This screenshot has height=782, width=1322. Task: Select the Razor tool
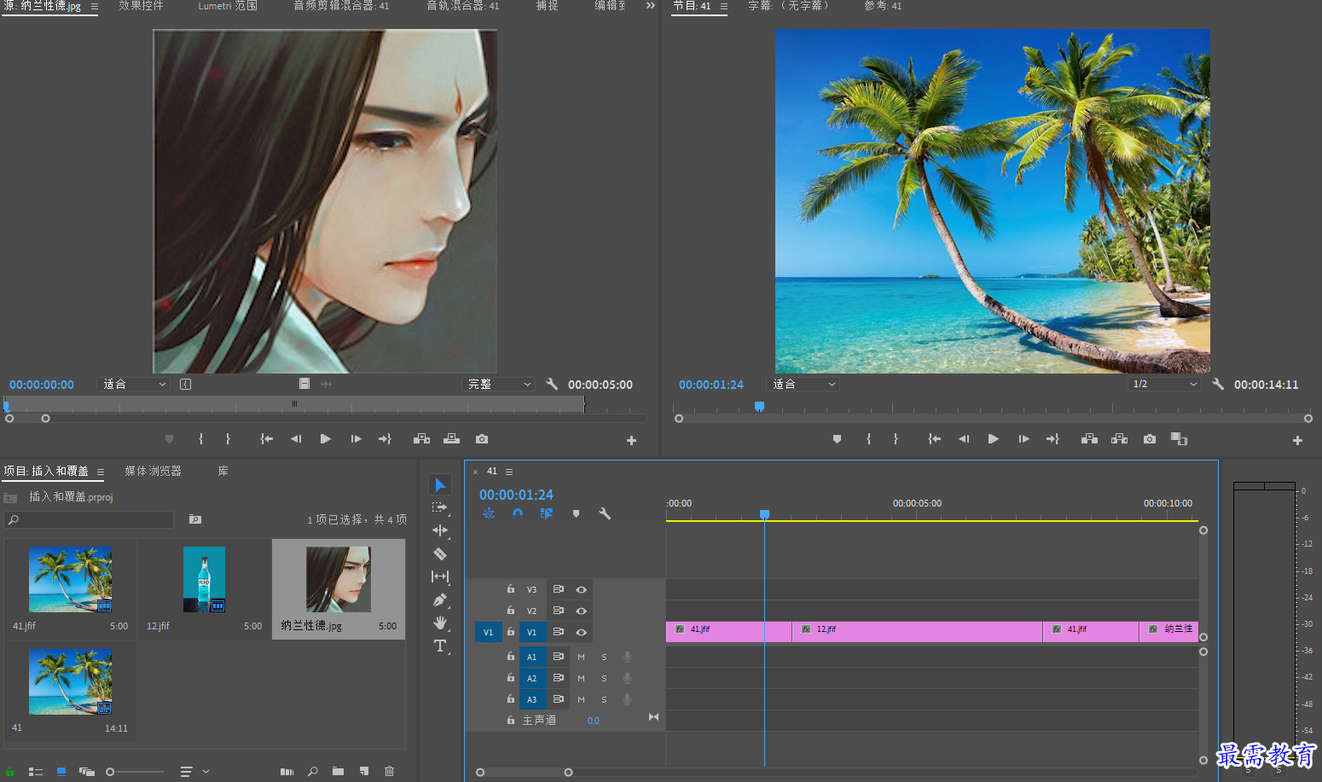440,553
